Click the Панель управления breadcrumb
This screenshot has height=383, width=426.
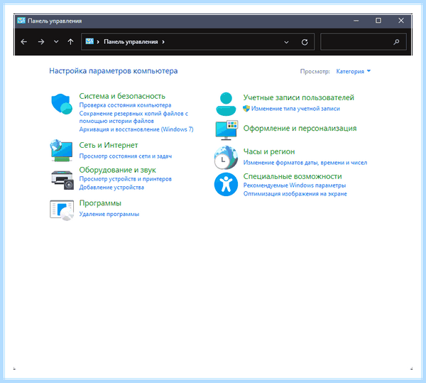coord(131,42)
